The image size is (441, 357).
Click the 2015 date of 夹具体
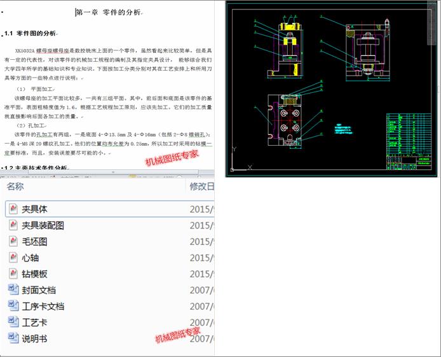pos(202,209)
